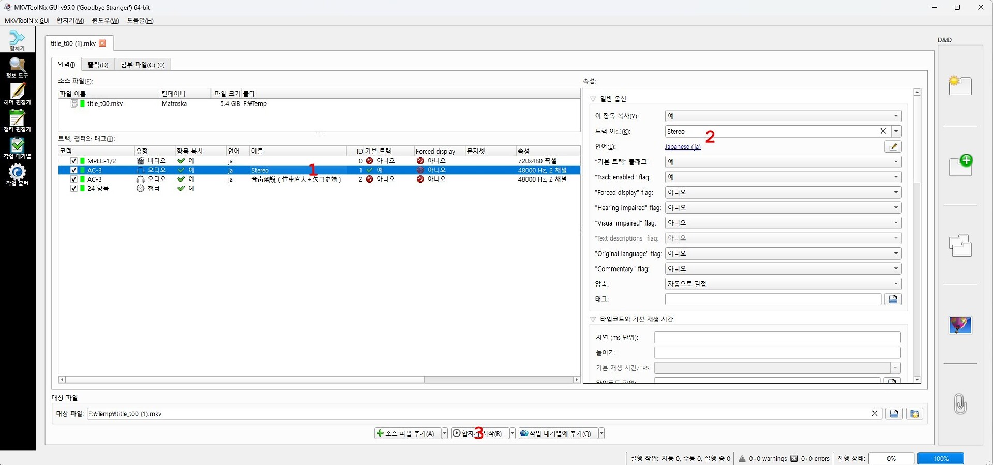Toggle checkbox of the selected AC-3 Stereo track
This screenshot has height=465, width=993.
coord(73,170)
